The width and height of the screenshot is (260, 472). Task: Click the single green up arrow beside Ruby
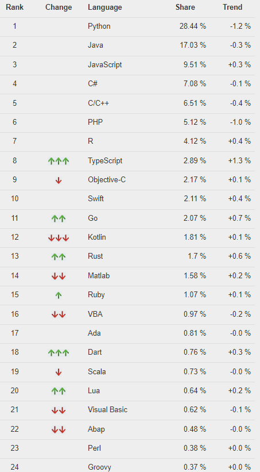(59, 296)
